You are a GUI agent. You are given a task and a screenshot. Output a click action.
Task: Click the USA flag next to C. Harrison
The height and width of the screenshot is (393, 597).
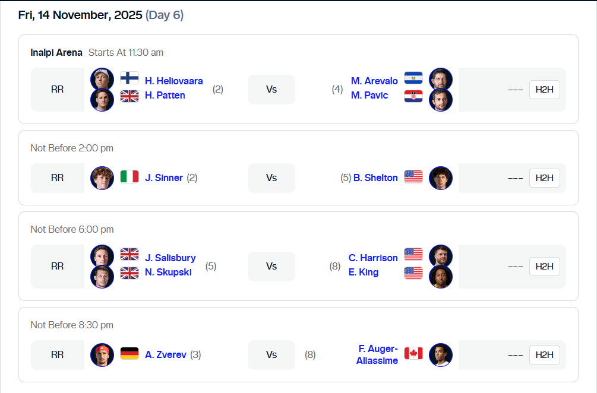pyautogui.click(x=413, y=255)
